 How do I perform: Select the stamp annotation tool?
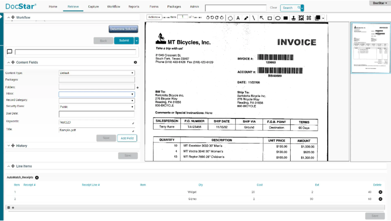[x=293, y=17]
